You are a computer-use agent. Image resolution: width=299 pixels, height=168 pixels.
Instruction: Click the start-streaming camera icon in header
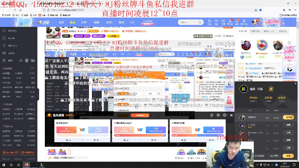223,22
